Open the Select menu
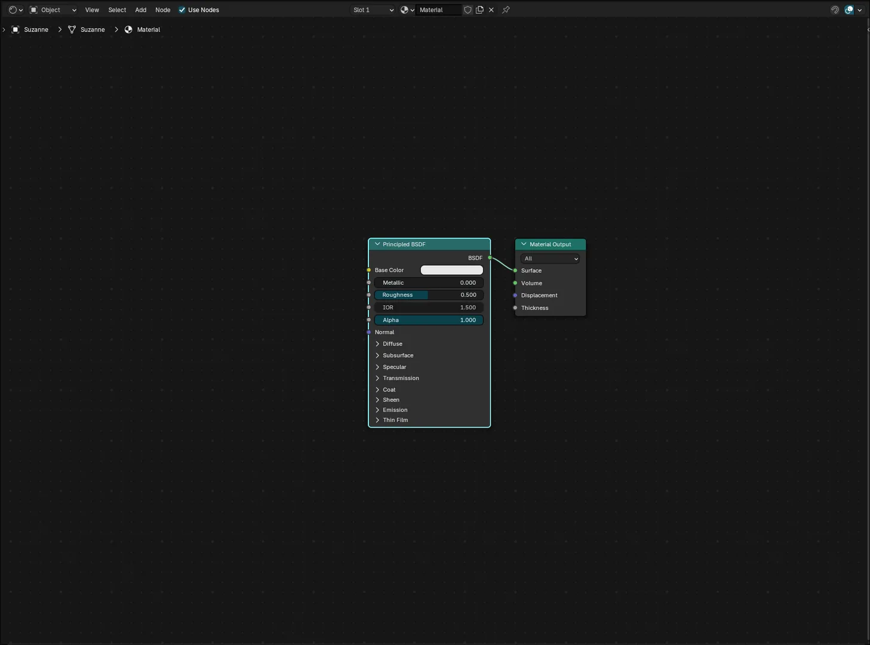Image resolution: width=870 pixels, height=645 pixels. [117, 10]
